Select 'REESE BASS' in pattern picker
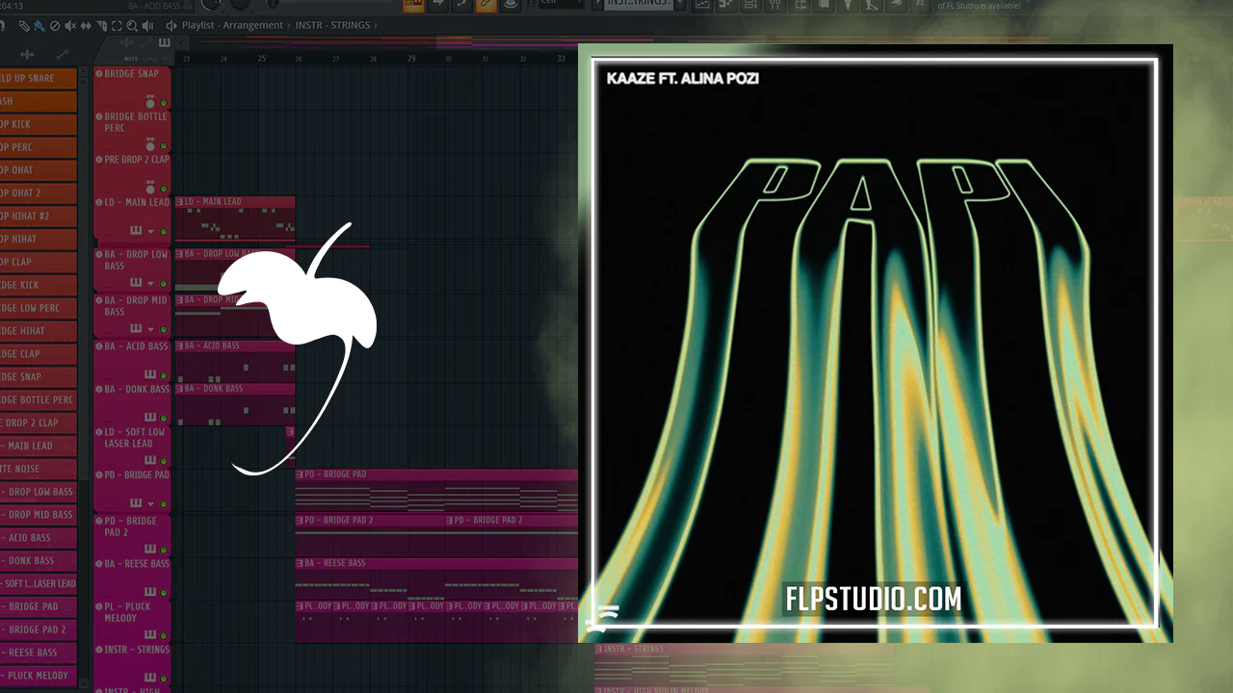 coord(38,653)
